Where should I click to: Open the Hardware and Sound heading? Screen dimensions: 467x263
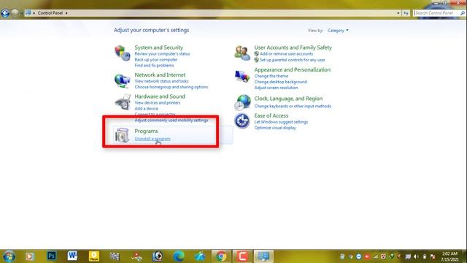[160, 96]
